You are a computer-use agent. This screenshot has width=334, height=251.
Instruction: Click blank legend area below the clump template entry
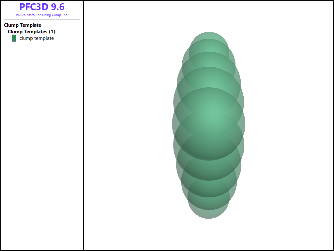42,131
